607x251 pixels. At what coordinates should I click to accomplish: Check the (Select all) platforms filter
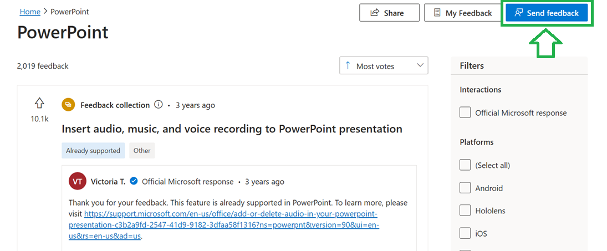[465, 165]
